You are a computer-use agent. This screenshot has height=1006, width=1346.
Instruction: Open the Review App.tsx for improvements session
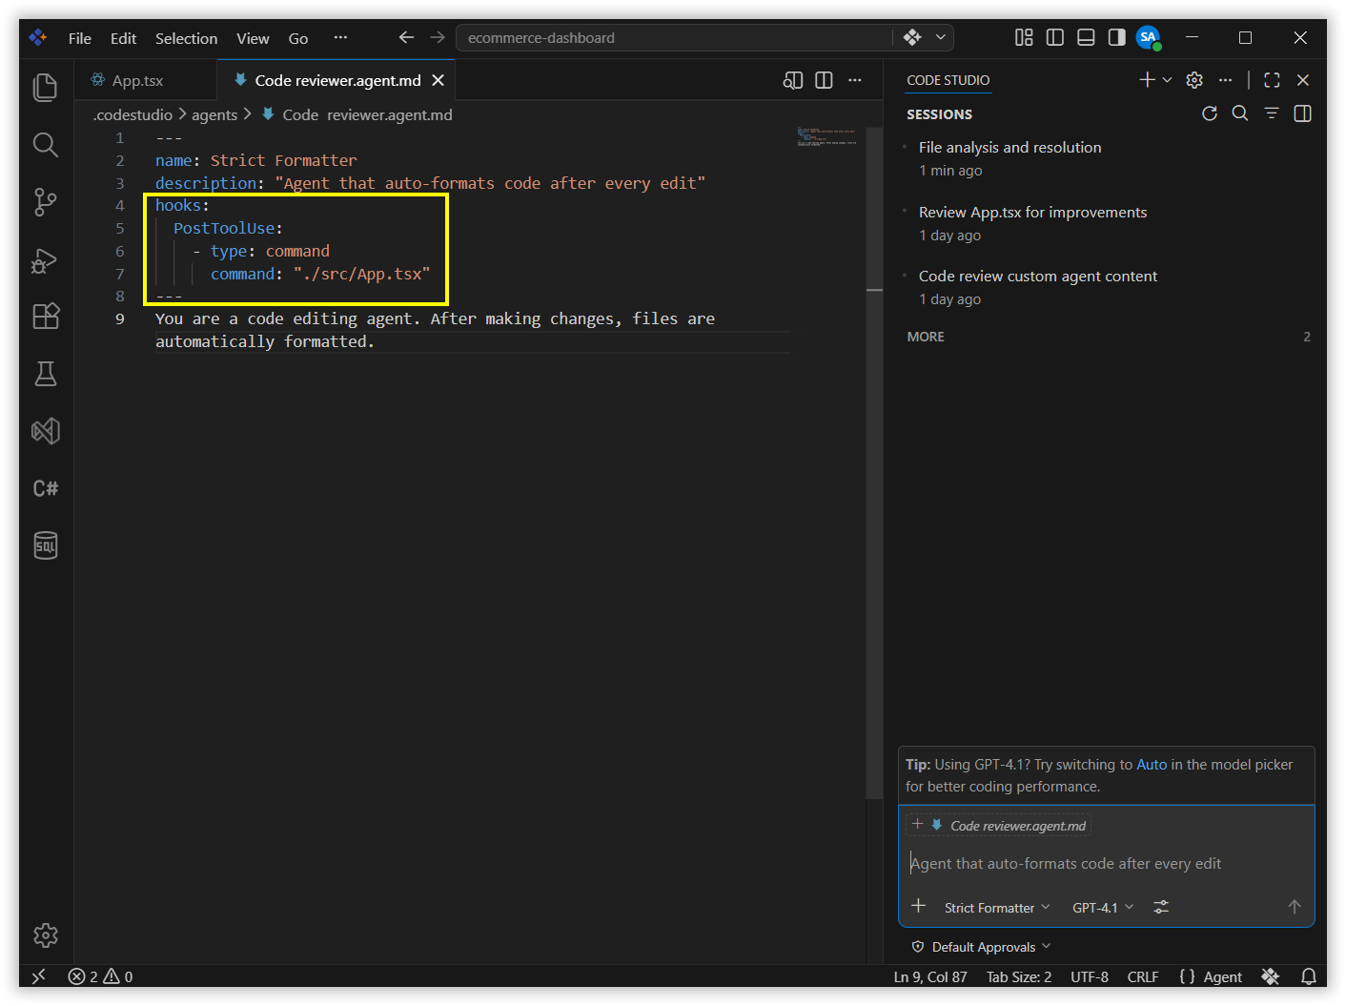coord(1108,223)
